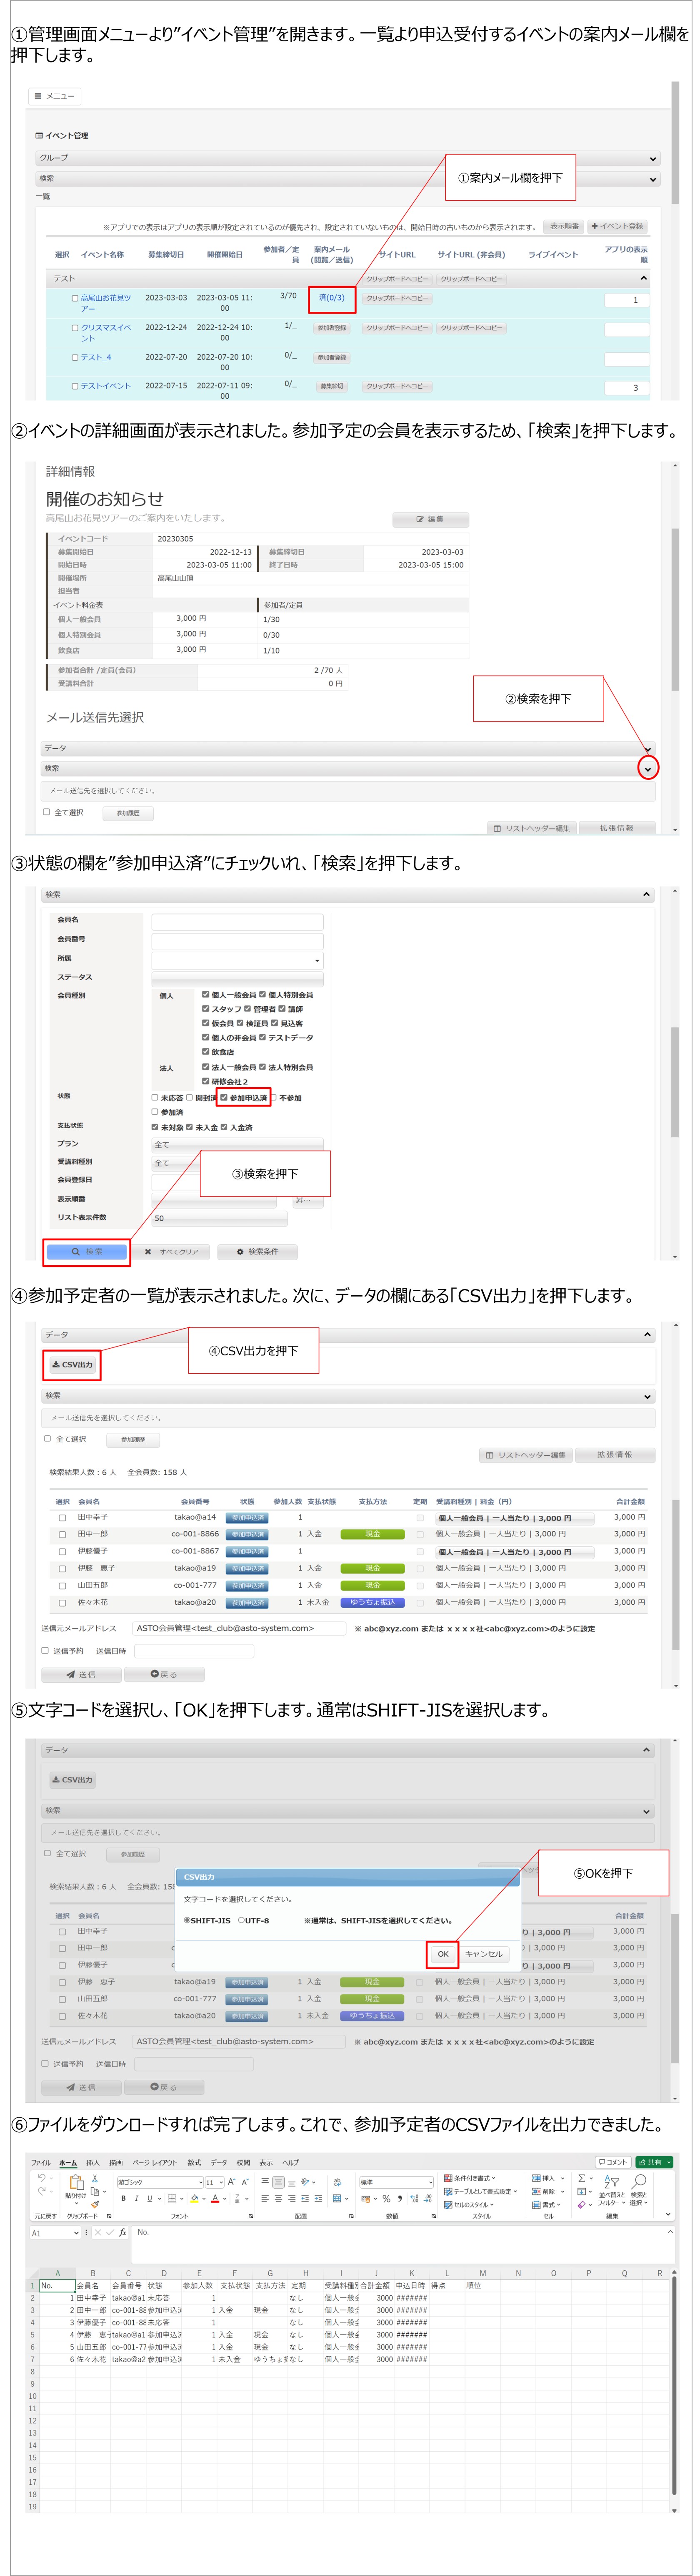Image resolution: width=700 pixels, height=2576 pixels.
Task: Click Excel increase font size A icon
Action: 232,2182
